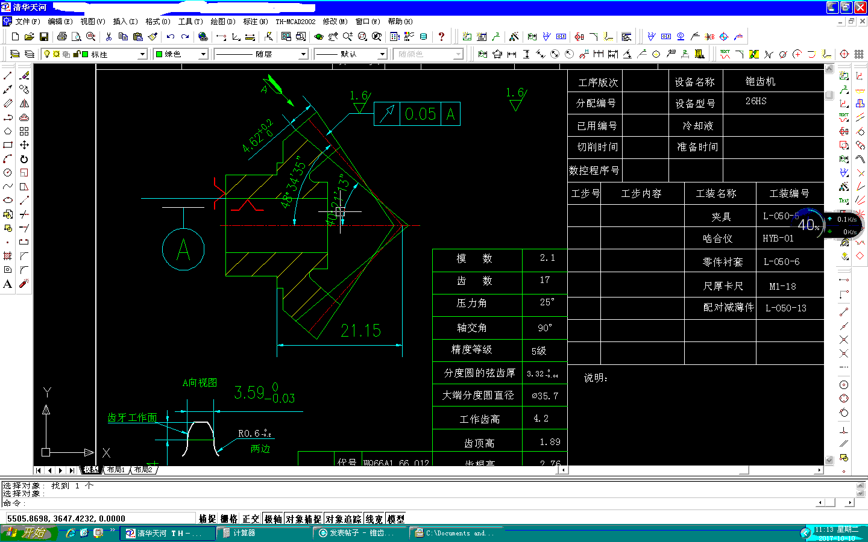Click the 开始 Start button

[x=29, y=533]
